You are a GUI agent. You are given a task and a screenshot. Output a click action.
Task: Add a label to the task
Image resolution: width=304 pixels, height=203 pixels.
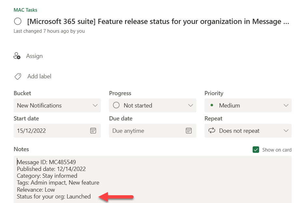point(39,76)
